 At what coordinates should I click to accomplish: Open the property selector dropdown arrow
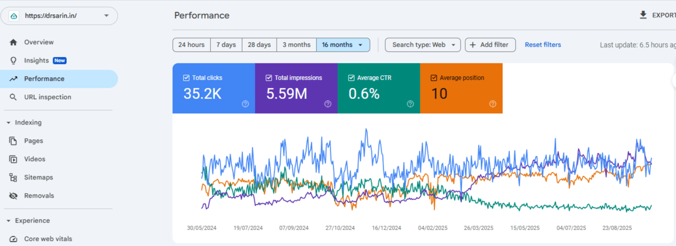click(106, 16)
